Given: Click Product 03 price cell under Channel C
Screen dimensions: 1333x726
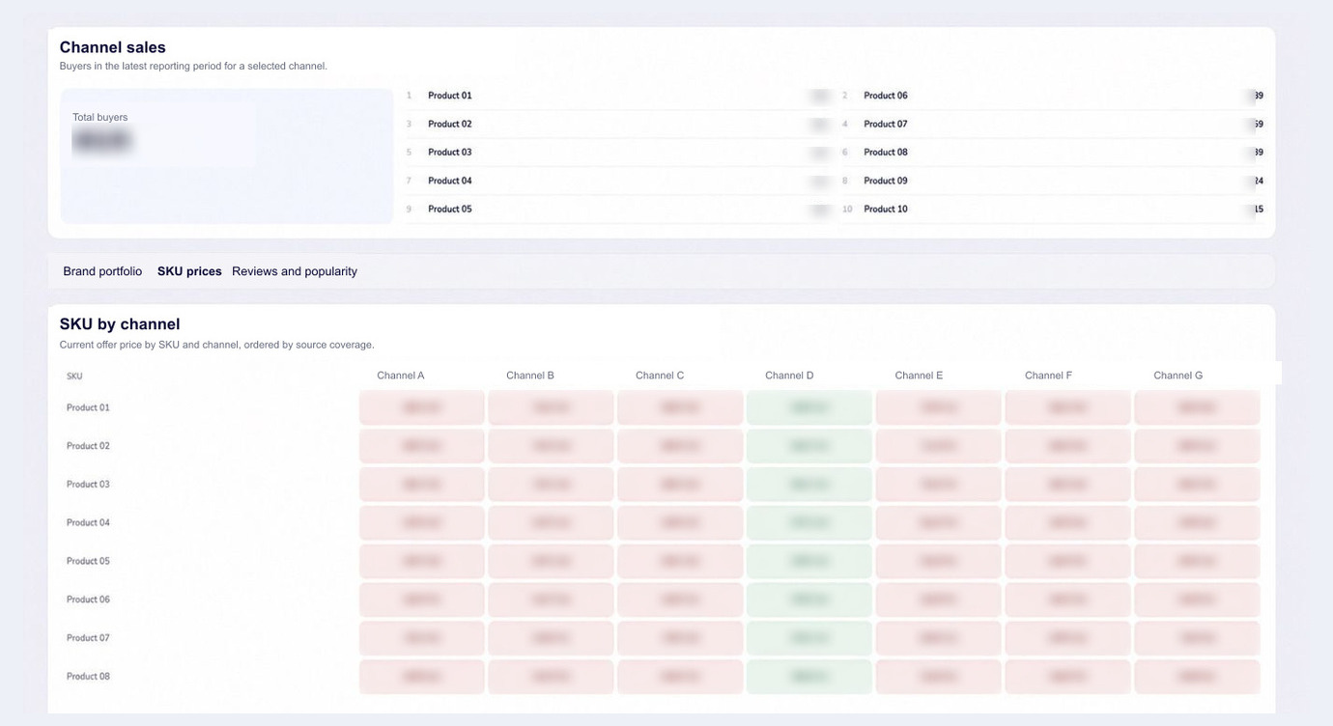Looking at the screenshot, I should (680, 485).
